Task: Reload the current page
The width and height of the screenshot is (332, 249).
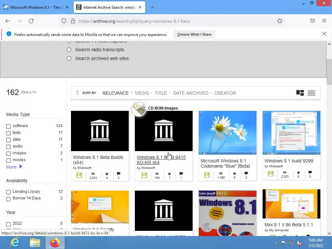Action: tap(31, 21)
